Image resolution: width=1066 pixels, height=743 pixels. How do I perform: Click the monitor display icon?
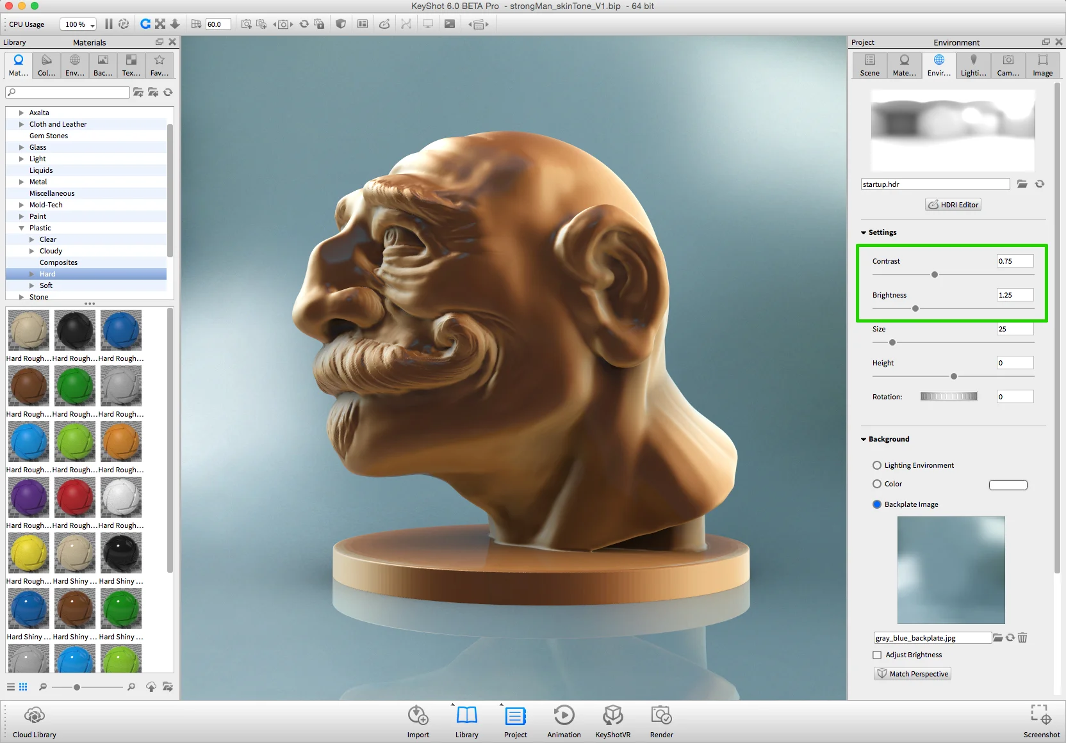428,24
